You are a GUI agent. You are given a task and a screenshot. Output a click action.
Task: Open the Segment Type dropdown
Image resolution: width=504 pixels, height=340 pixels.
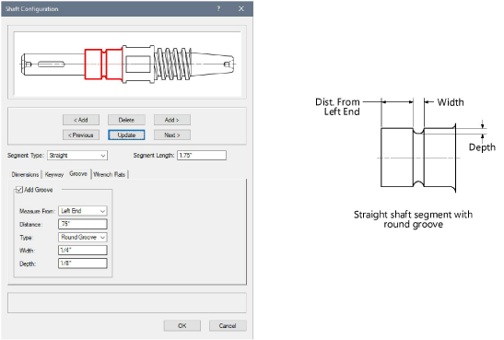coord(77,155)
